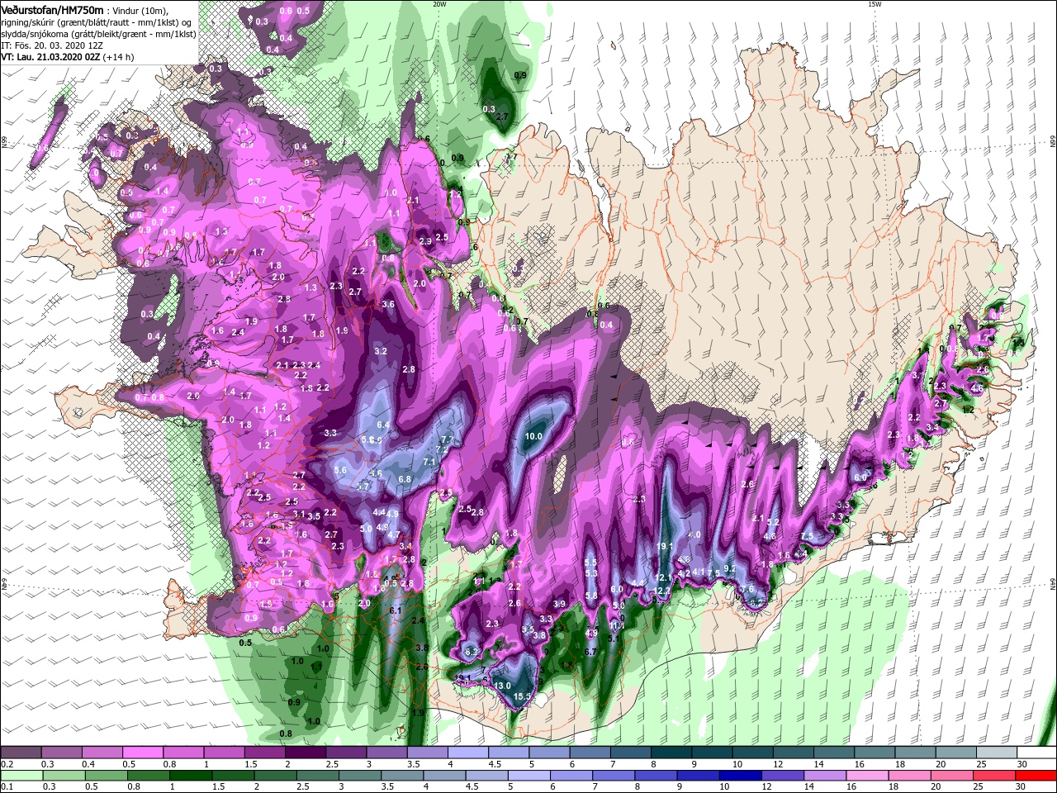The image size is (1057, 793).
Task: Click pale gray 25–30 swatch, upper legend
Action: (x=996, y=753)
